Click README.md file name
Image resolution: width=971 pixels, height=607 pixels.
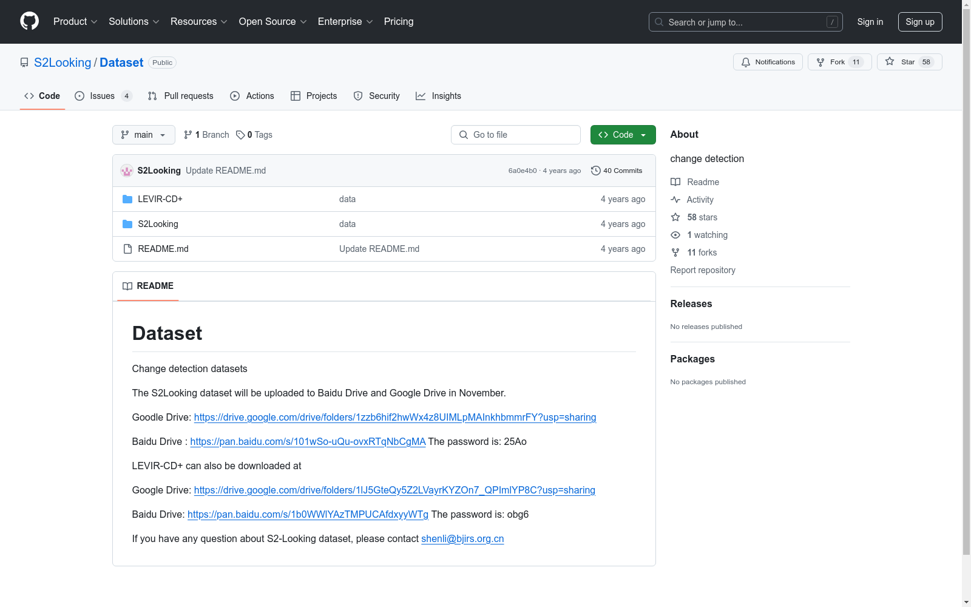pos(163,249)
